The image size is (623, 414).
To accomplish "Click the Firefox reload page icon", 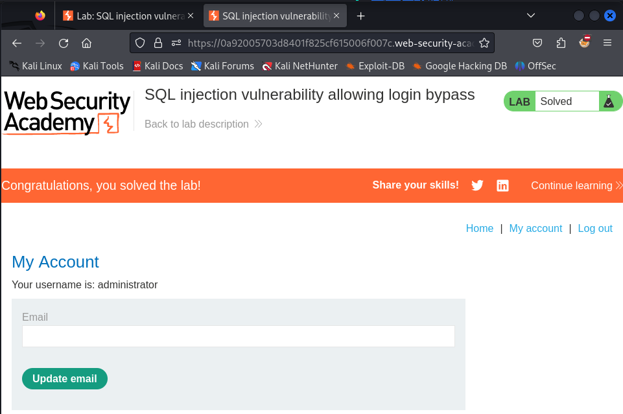I will 64,43.
